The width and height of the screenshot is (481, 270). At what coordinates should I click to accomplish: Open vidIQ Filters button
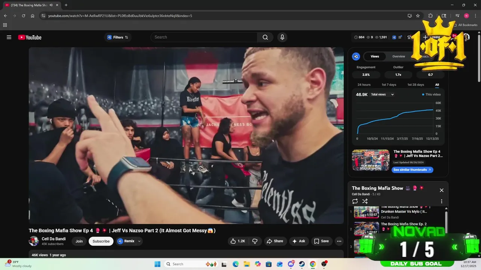(x=118, y=37)
